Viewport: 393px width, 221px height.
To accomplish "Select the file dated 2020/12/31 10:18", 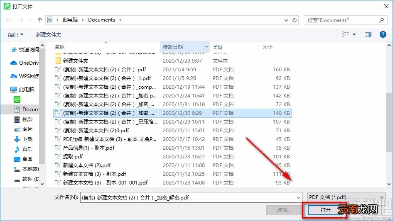I will [172, 104].
